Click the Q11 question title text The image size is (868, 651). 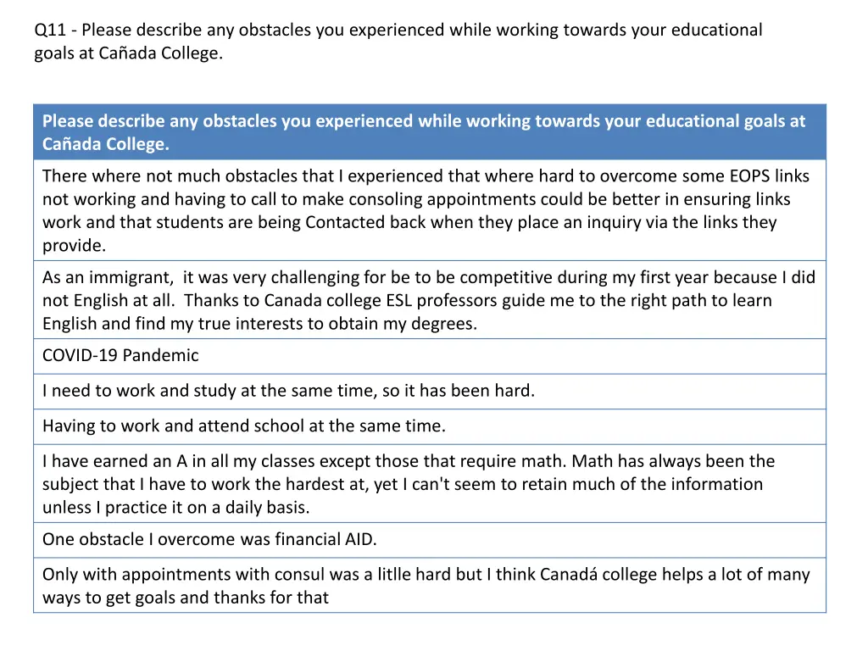398,42
